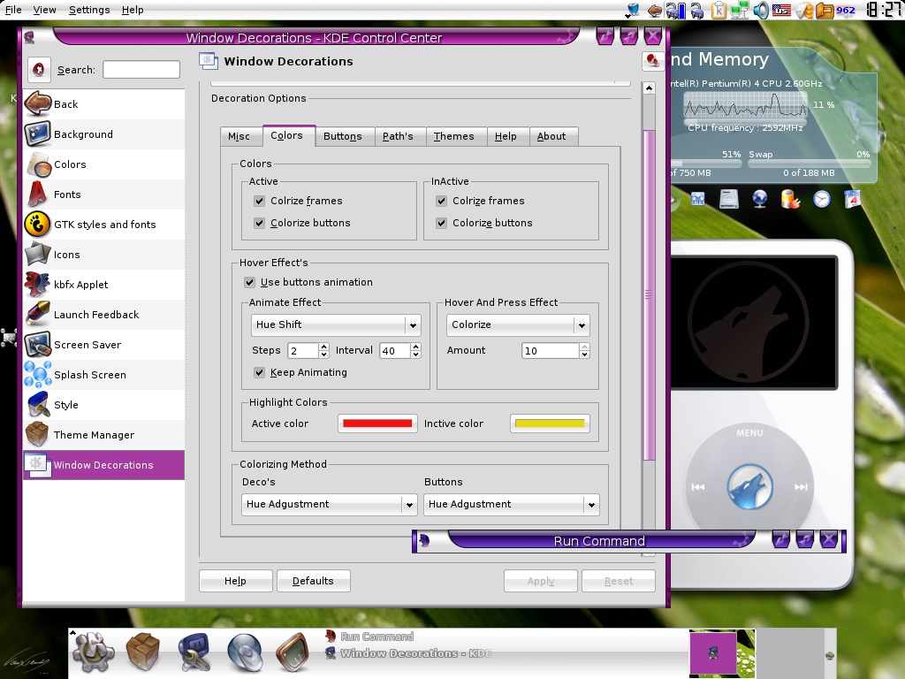Click the Steps spinbox arrows
This screenshot has width=905, height=679.
(323, 350)
